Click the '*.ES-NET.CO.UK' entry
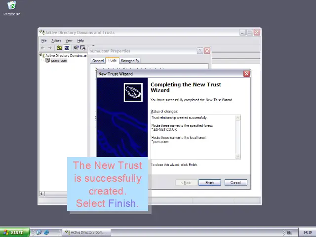 (x=164, y=129)
